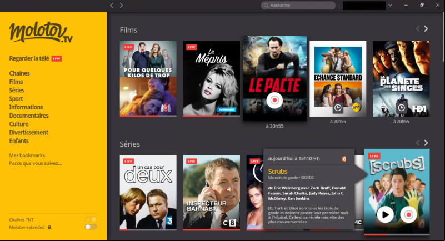Toggle the Chaînes TNT switch

(x=91, y=219)
